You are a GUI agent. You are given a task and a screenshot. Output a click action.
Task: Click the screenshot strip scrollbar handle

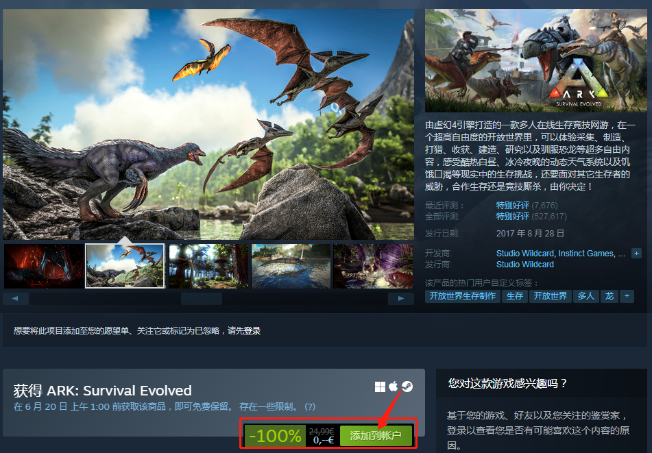click(202, 298)
